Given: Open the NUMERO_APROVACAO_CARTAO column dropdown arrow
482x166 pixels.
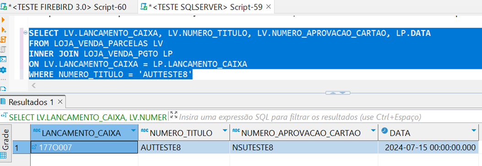Looking at the screenshot, I should coord(373,131).
